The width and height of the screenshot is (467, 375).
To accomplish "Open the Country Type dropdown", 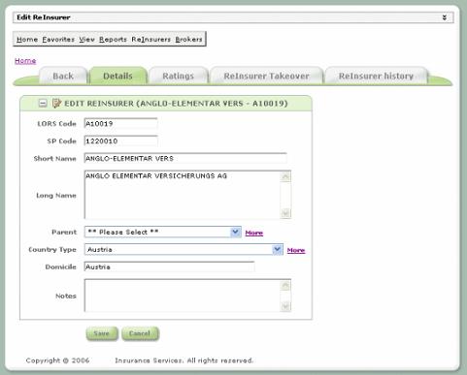I will [183, 249].
